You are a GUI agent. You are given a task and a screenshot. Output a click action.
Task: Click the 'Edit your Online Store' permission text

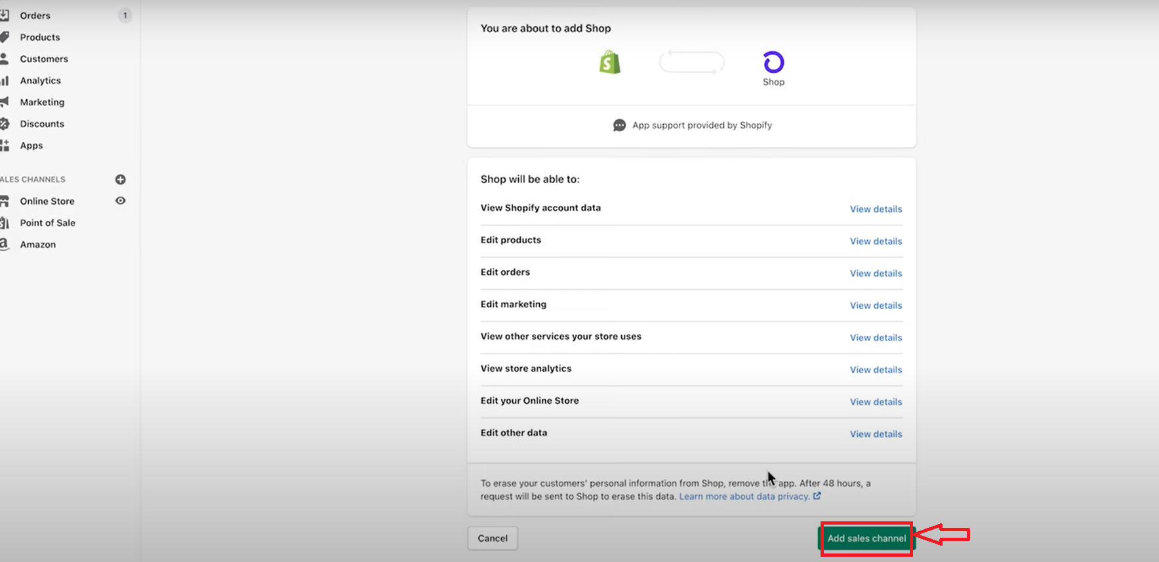[530, 401]
